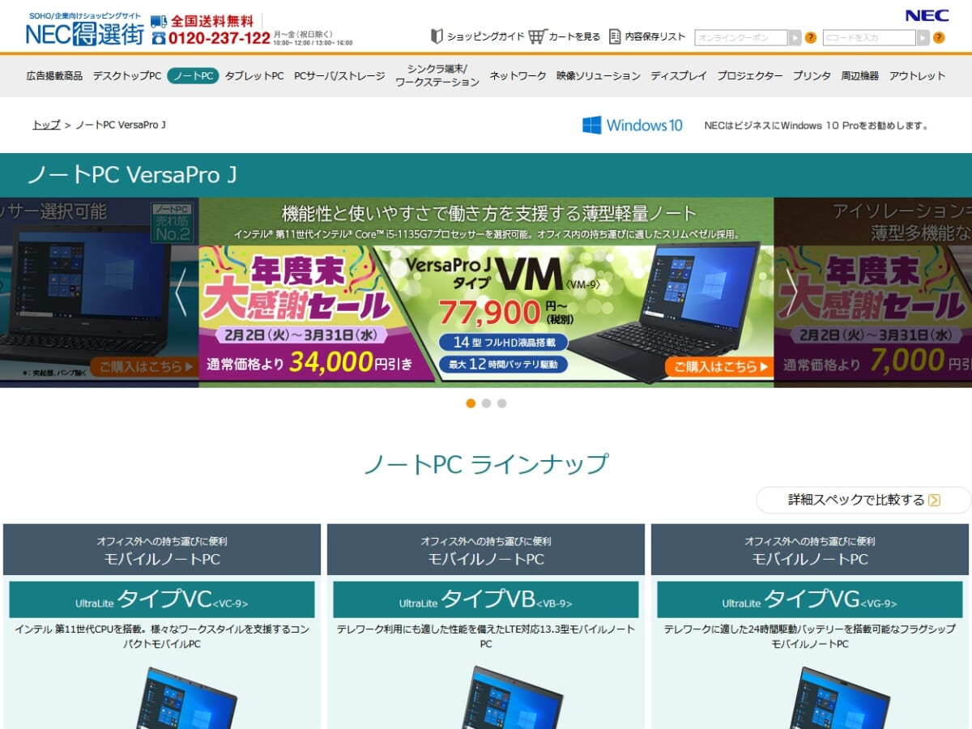972x729 pixels.
Task: Click the right dimmed 7,000円引き banner
Action: 873,292
